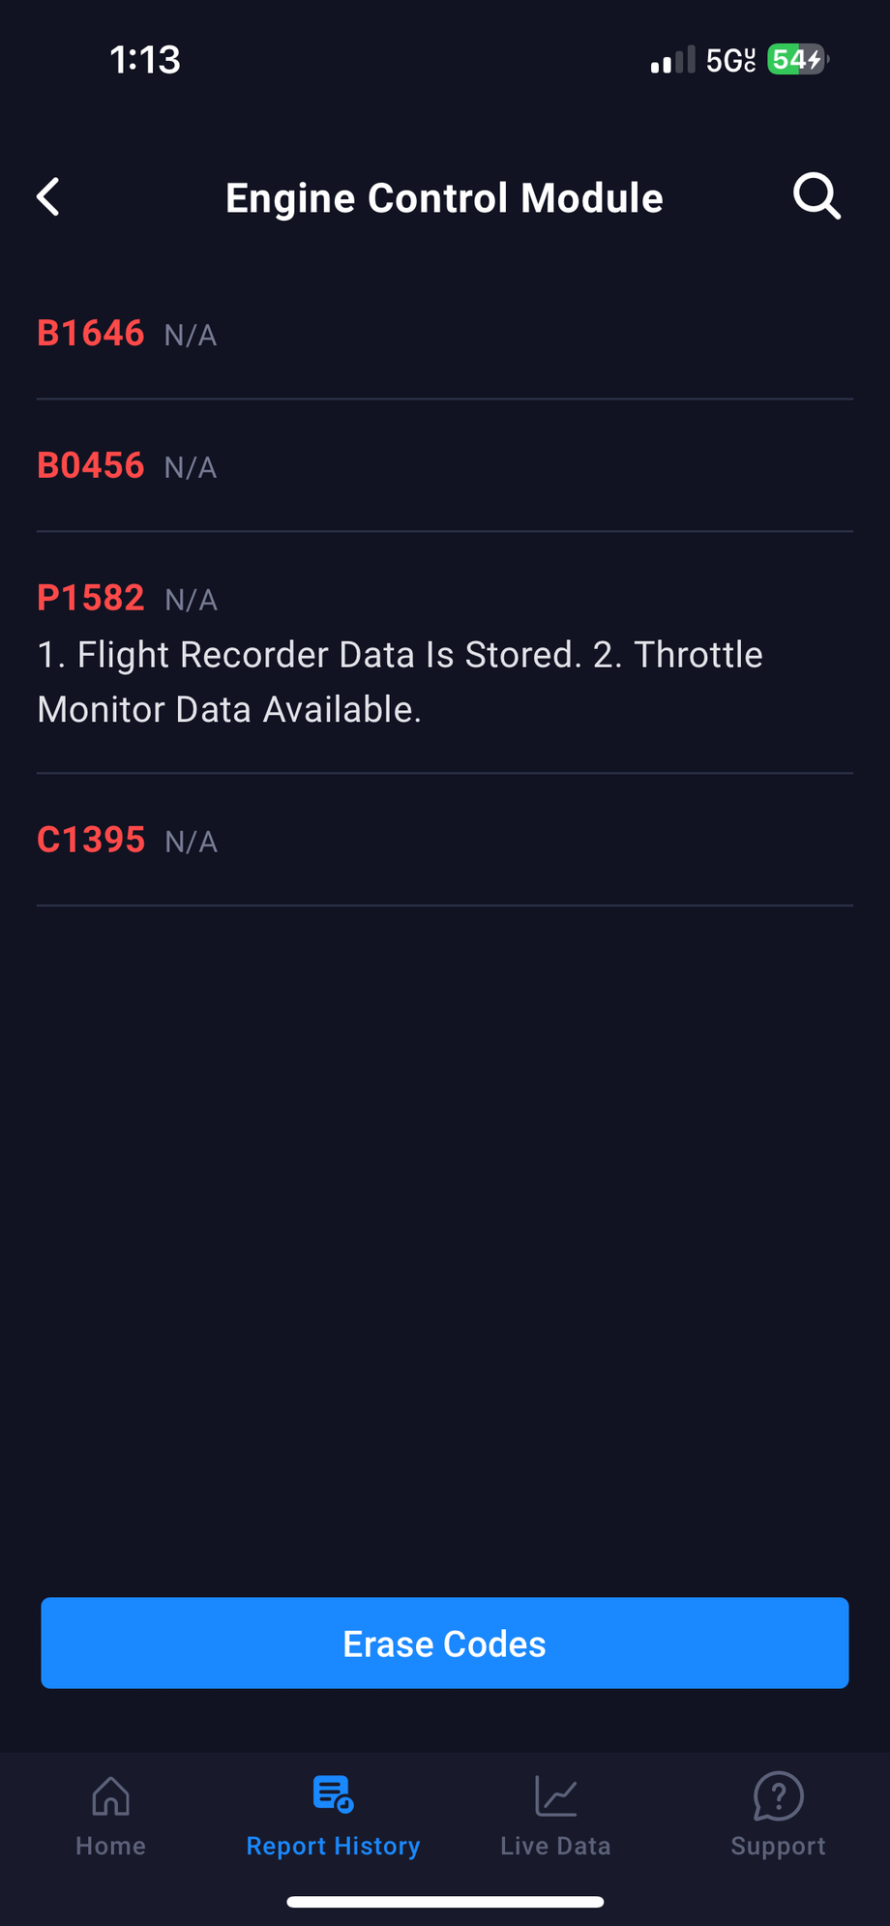
Task: Open trouble code C1395 entry
Action: 91,841
